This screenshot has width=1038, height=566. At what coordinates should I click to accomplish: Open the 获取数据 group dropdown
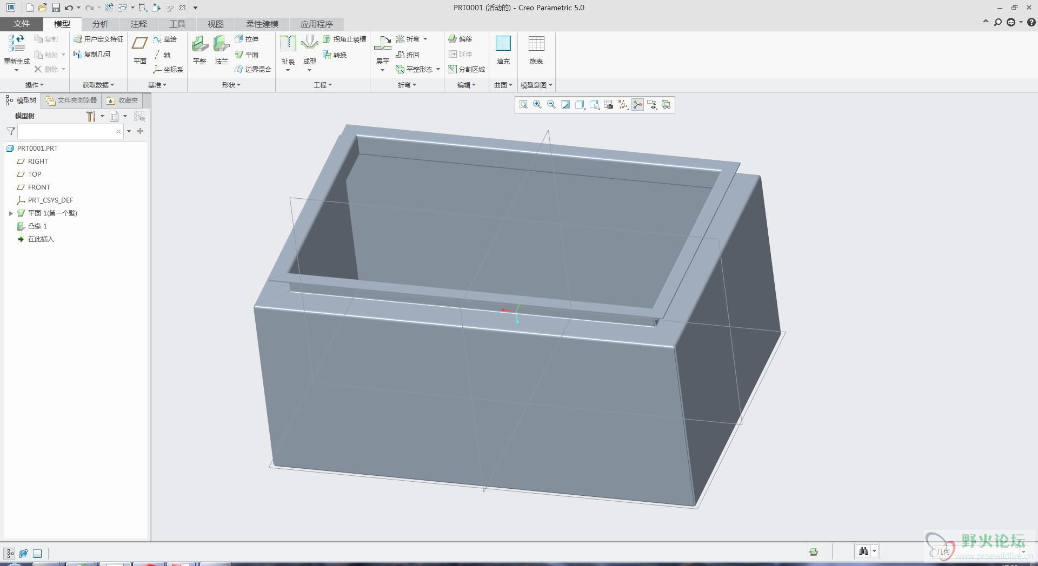point(98,85)
